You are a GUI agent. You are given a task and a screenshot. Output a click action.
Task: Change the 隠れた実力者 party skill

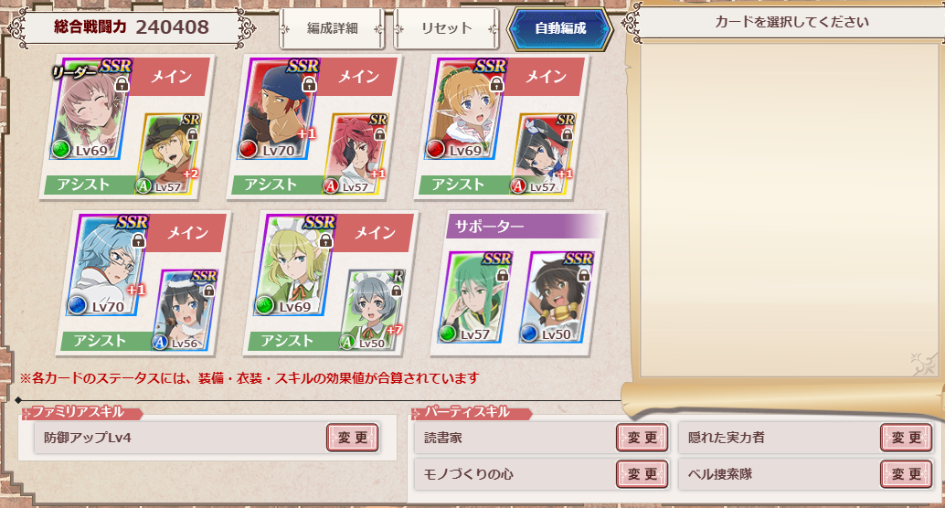click(x=906, y=438)
